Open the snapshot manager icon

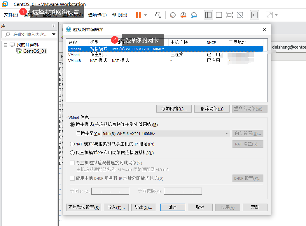(194, 15)
